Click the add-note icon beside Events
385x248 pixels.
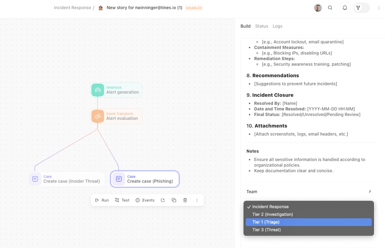163,200
